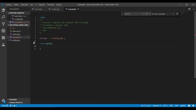Open the editor More Actions ellipsis
The height and width of the screenshot is (110, 196).
[x=194, y=9]
